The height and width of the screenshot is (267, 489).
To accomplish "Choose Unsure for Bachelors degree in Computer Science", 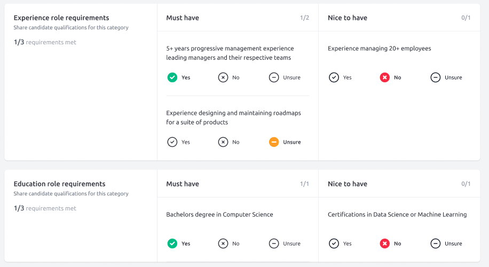I will (x=274, y=244).
